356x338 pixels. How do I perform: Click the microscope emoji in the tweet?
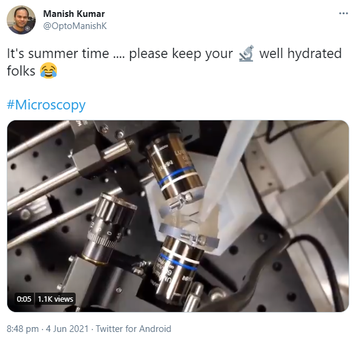coord(246,54)
